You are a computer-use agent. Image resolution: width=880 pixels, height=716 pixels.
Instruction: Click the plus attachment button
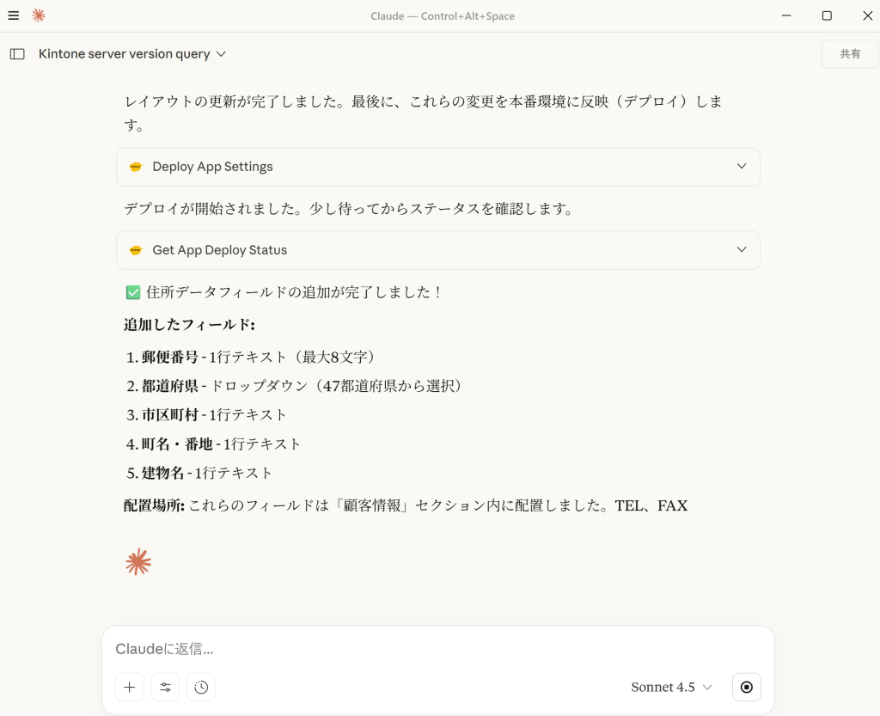pyautogui.click(x=130, y=687)
